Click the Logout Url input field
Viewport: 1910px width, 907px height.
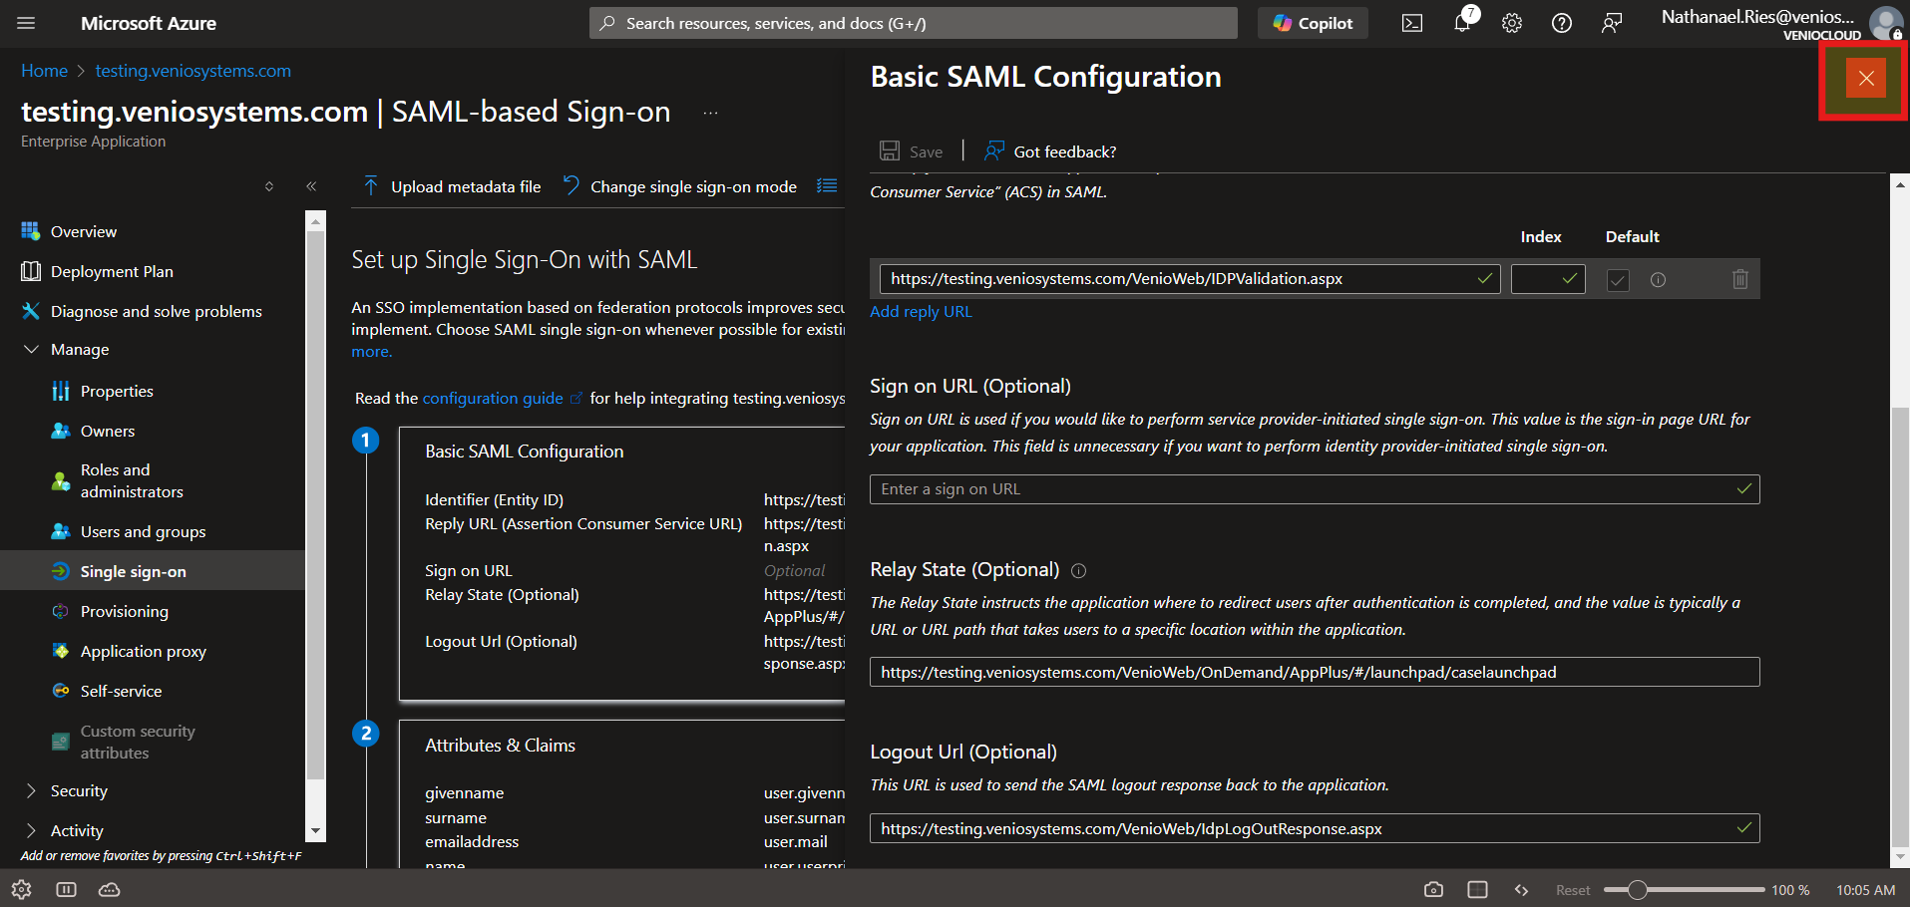[1315, 828]
